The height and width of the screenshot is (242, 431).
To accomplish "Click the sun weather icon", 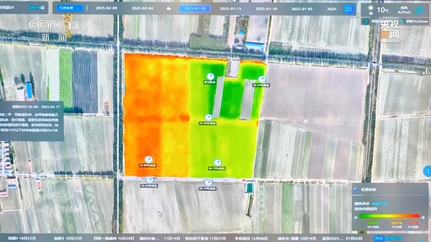I will [x=371, y=8].
